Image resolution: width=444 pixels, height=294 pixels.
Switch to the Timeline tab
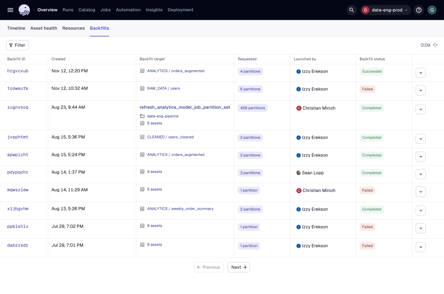pos(16,28)
